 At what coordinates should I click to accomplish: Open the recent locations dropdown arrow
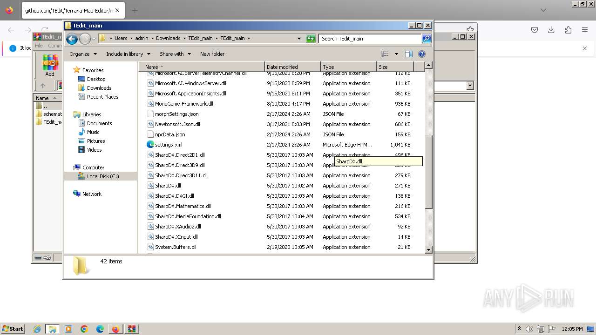94,39
